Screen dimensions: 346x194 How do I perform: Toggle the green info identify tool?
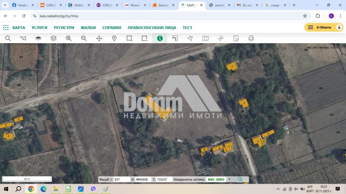(x=160, y=38)
